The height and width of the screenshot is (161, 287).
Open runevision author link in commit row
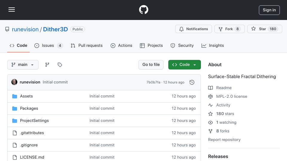[x=30, y=82]
